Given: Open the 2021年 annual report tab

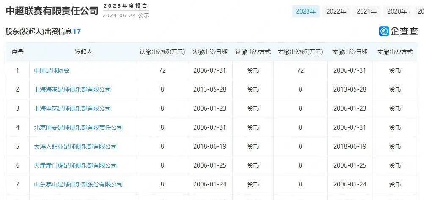Looking at the screenshot, I should pyautogui.click(x=366, y=11).
